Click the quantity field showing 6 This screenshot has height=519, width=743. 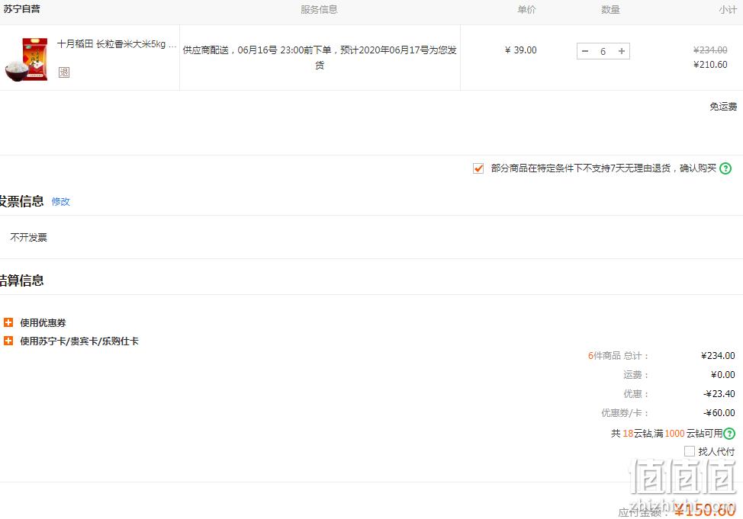point(603,51)
